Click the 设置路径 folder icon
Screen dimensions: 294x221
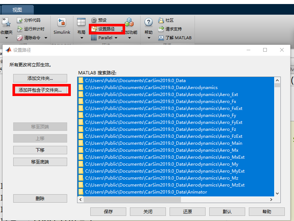pos(94,29)
